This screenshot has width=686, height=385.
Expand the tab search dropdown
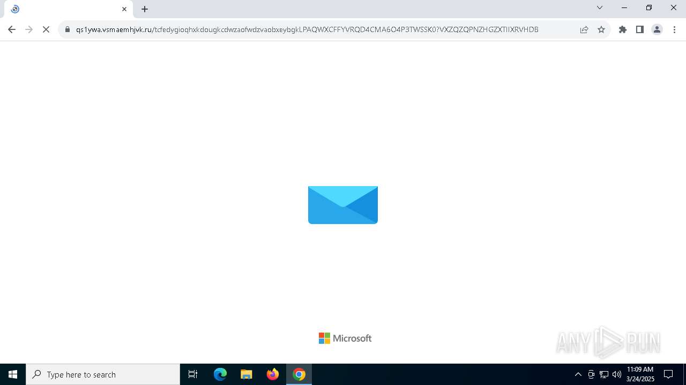coord(600,7)
